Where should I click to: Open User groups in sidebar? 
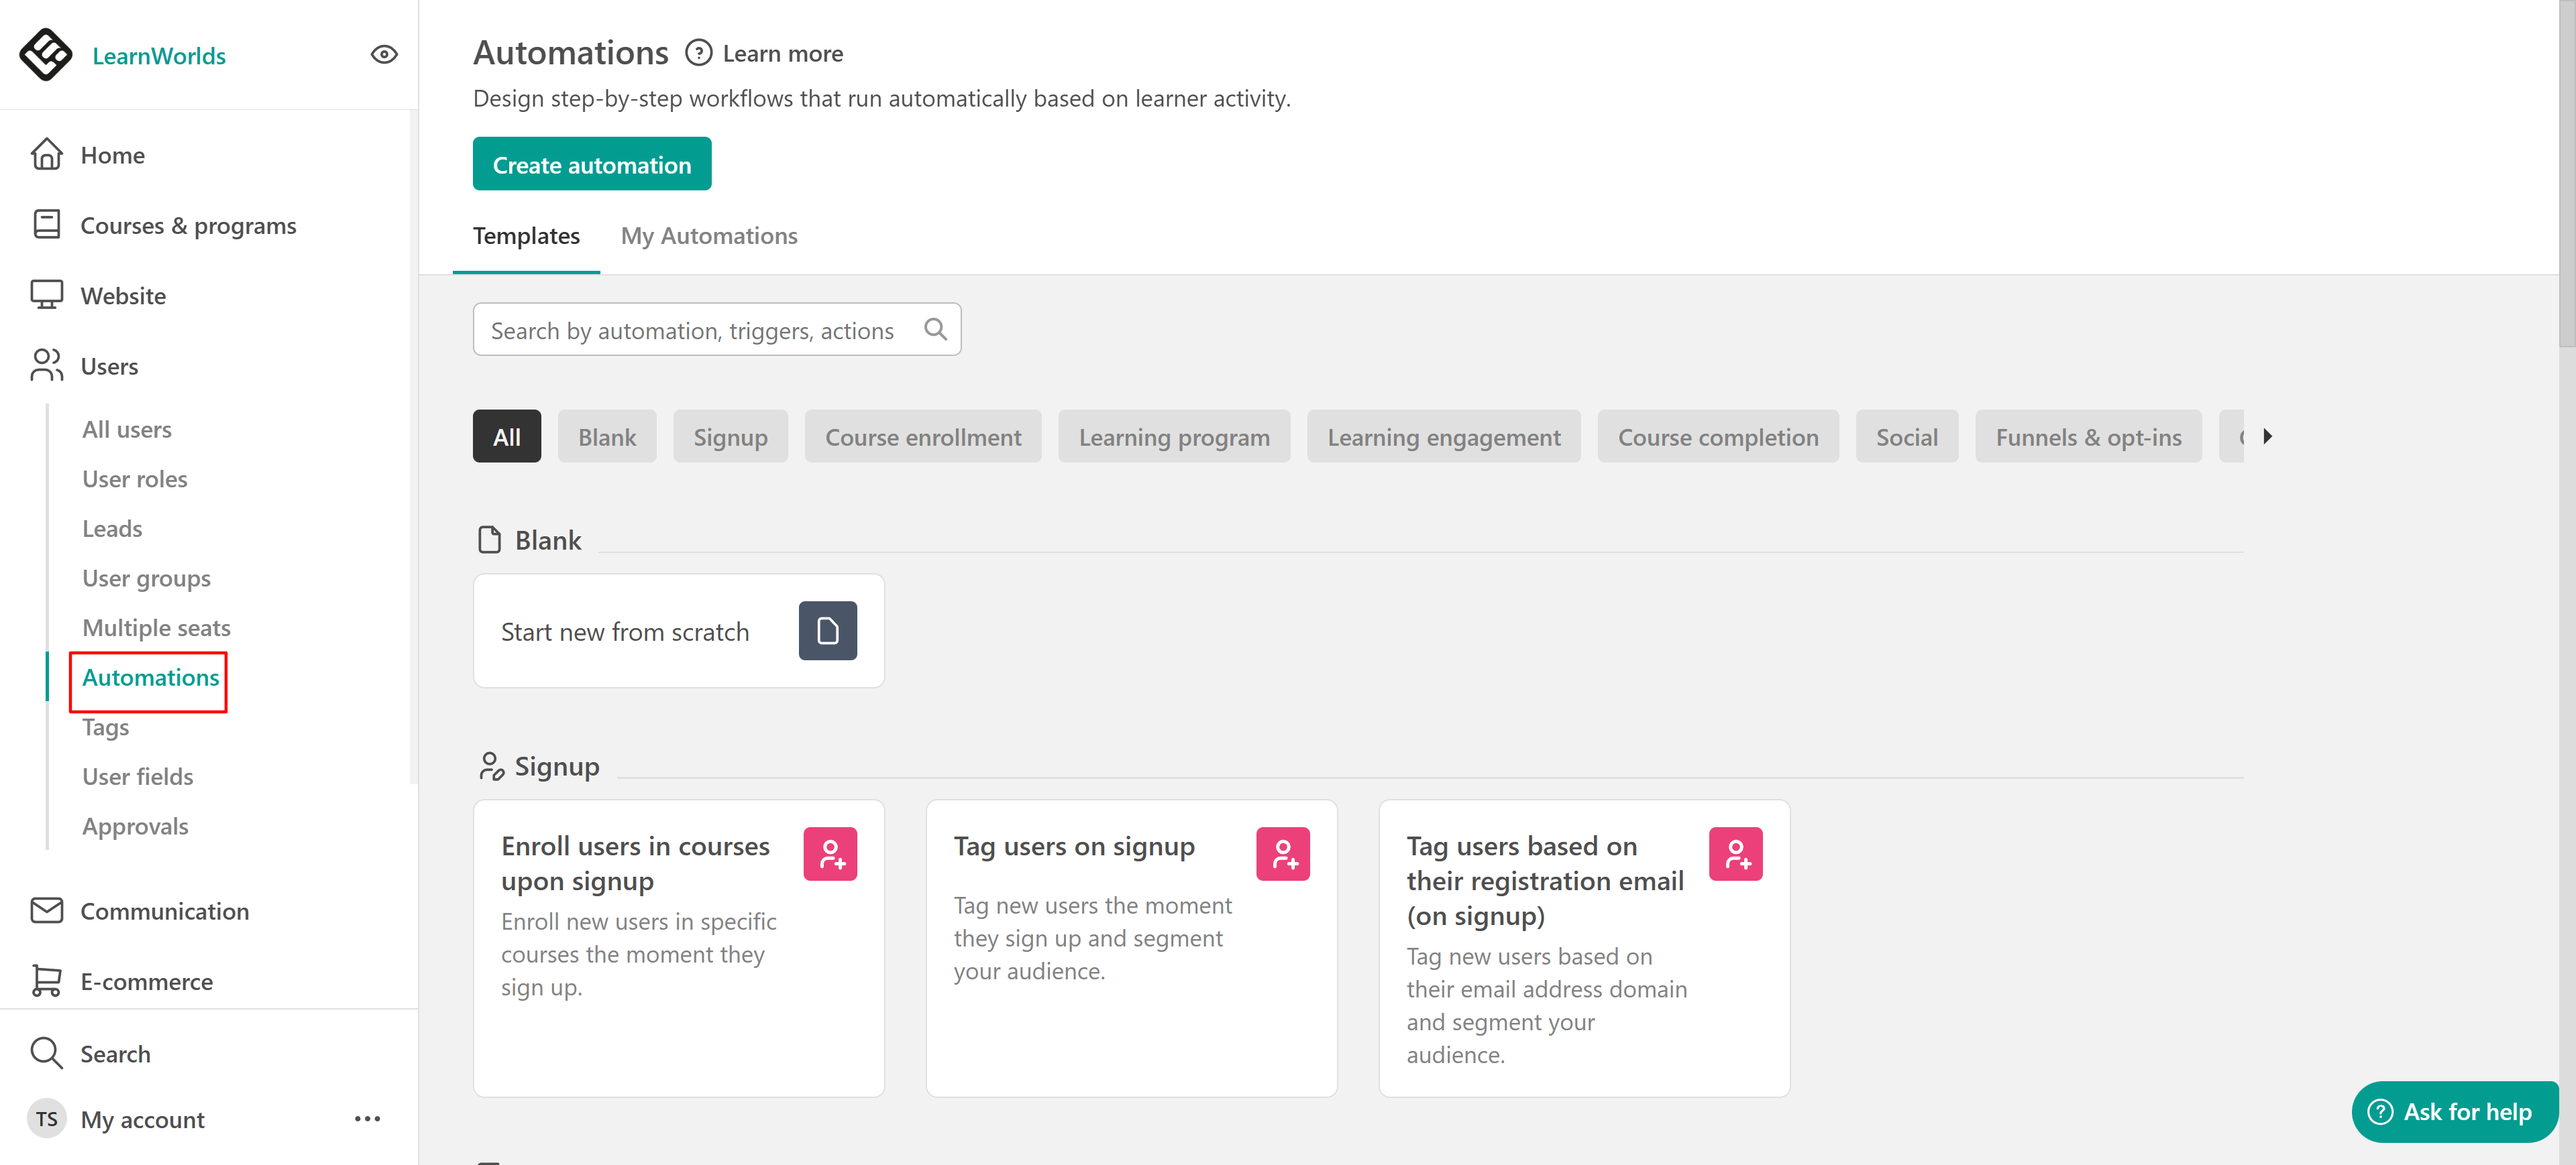pyautogui.click(x=146, y=578)
